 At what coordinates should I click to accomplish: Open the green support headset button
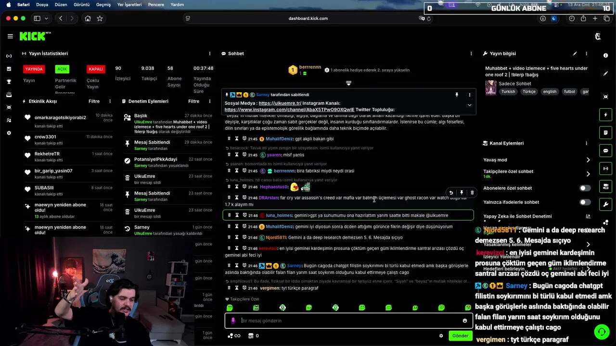pos(601,332)
